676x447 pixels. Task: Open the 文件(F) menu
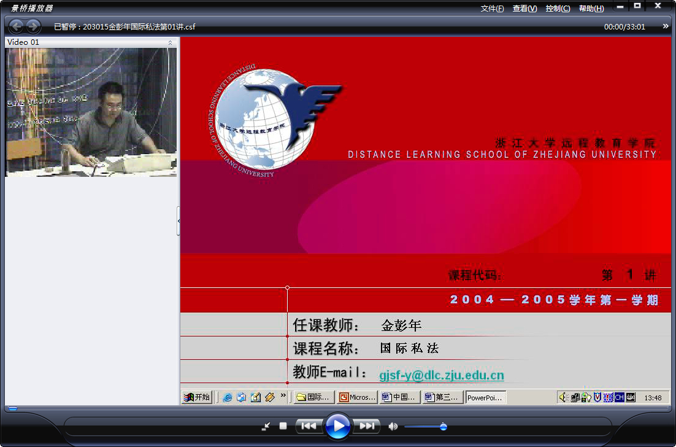[x=493, y=9]
